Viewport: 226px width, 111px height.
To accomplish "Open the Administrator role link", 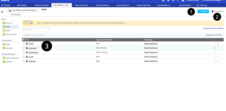I will pyautogui.click(x=33, y=52).
